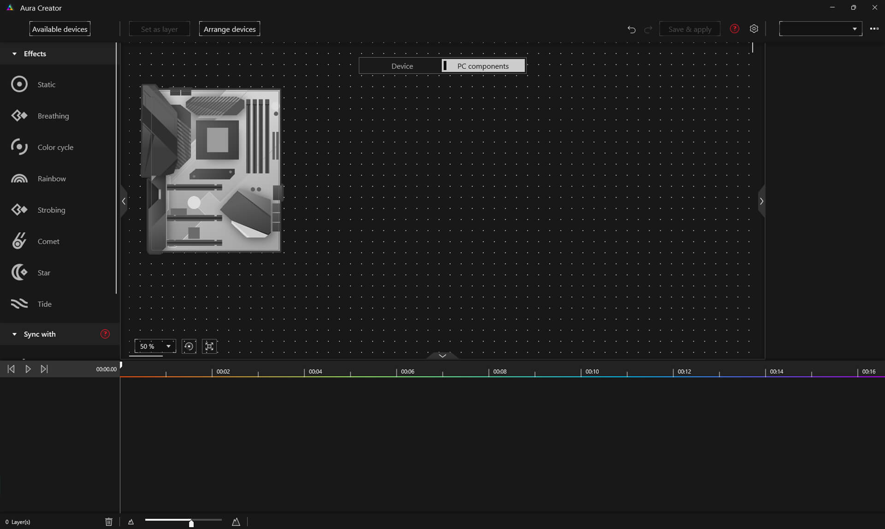Switch to the PC components tab
This screenshot has width=885, height=529.
pos(483,65)
